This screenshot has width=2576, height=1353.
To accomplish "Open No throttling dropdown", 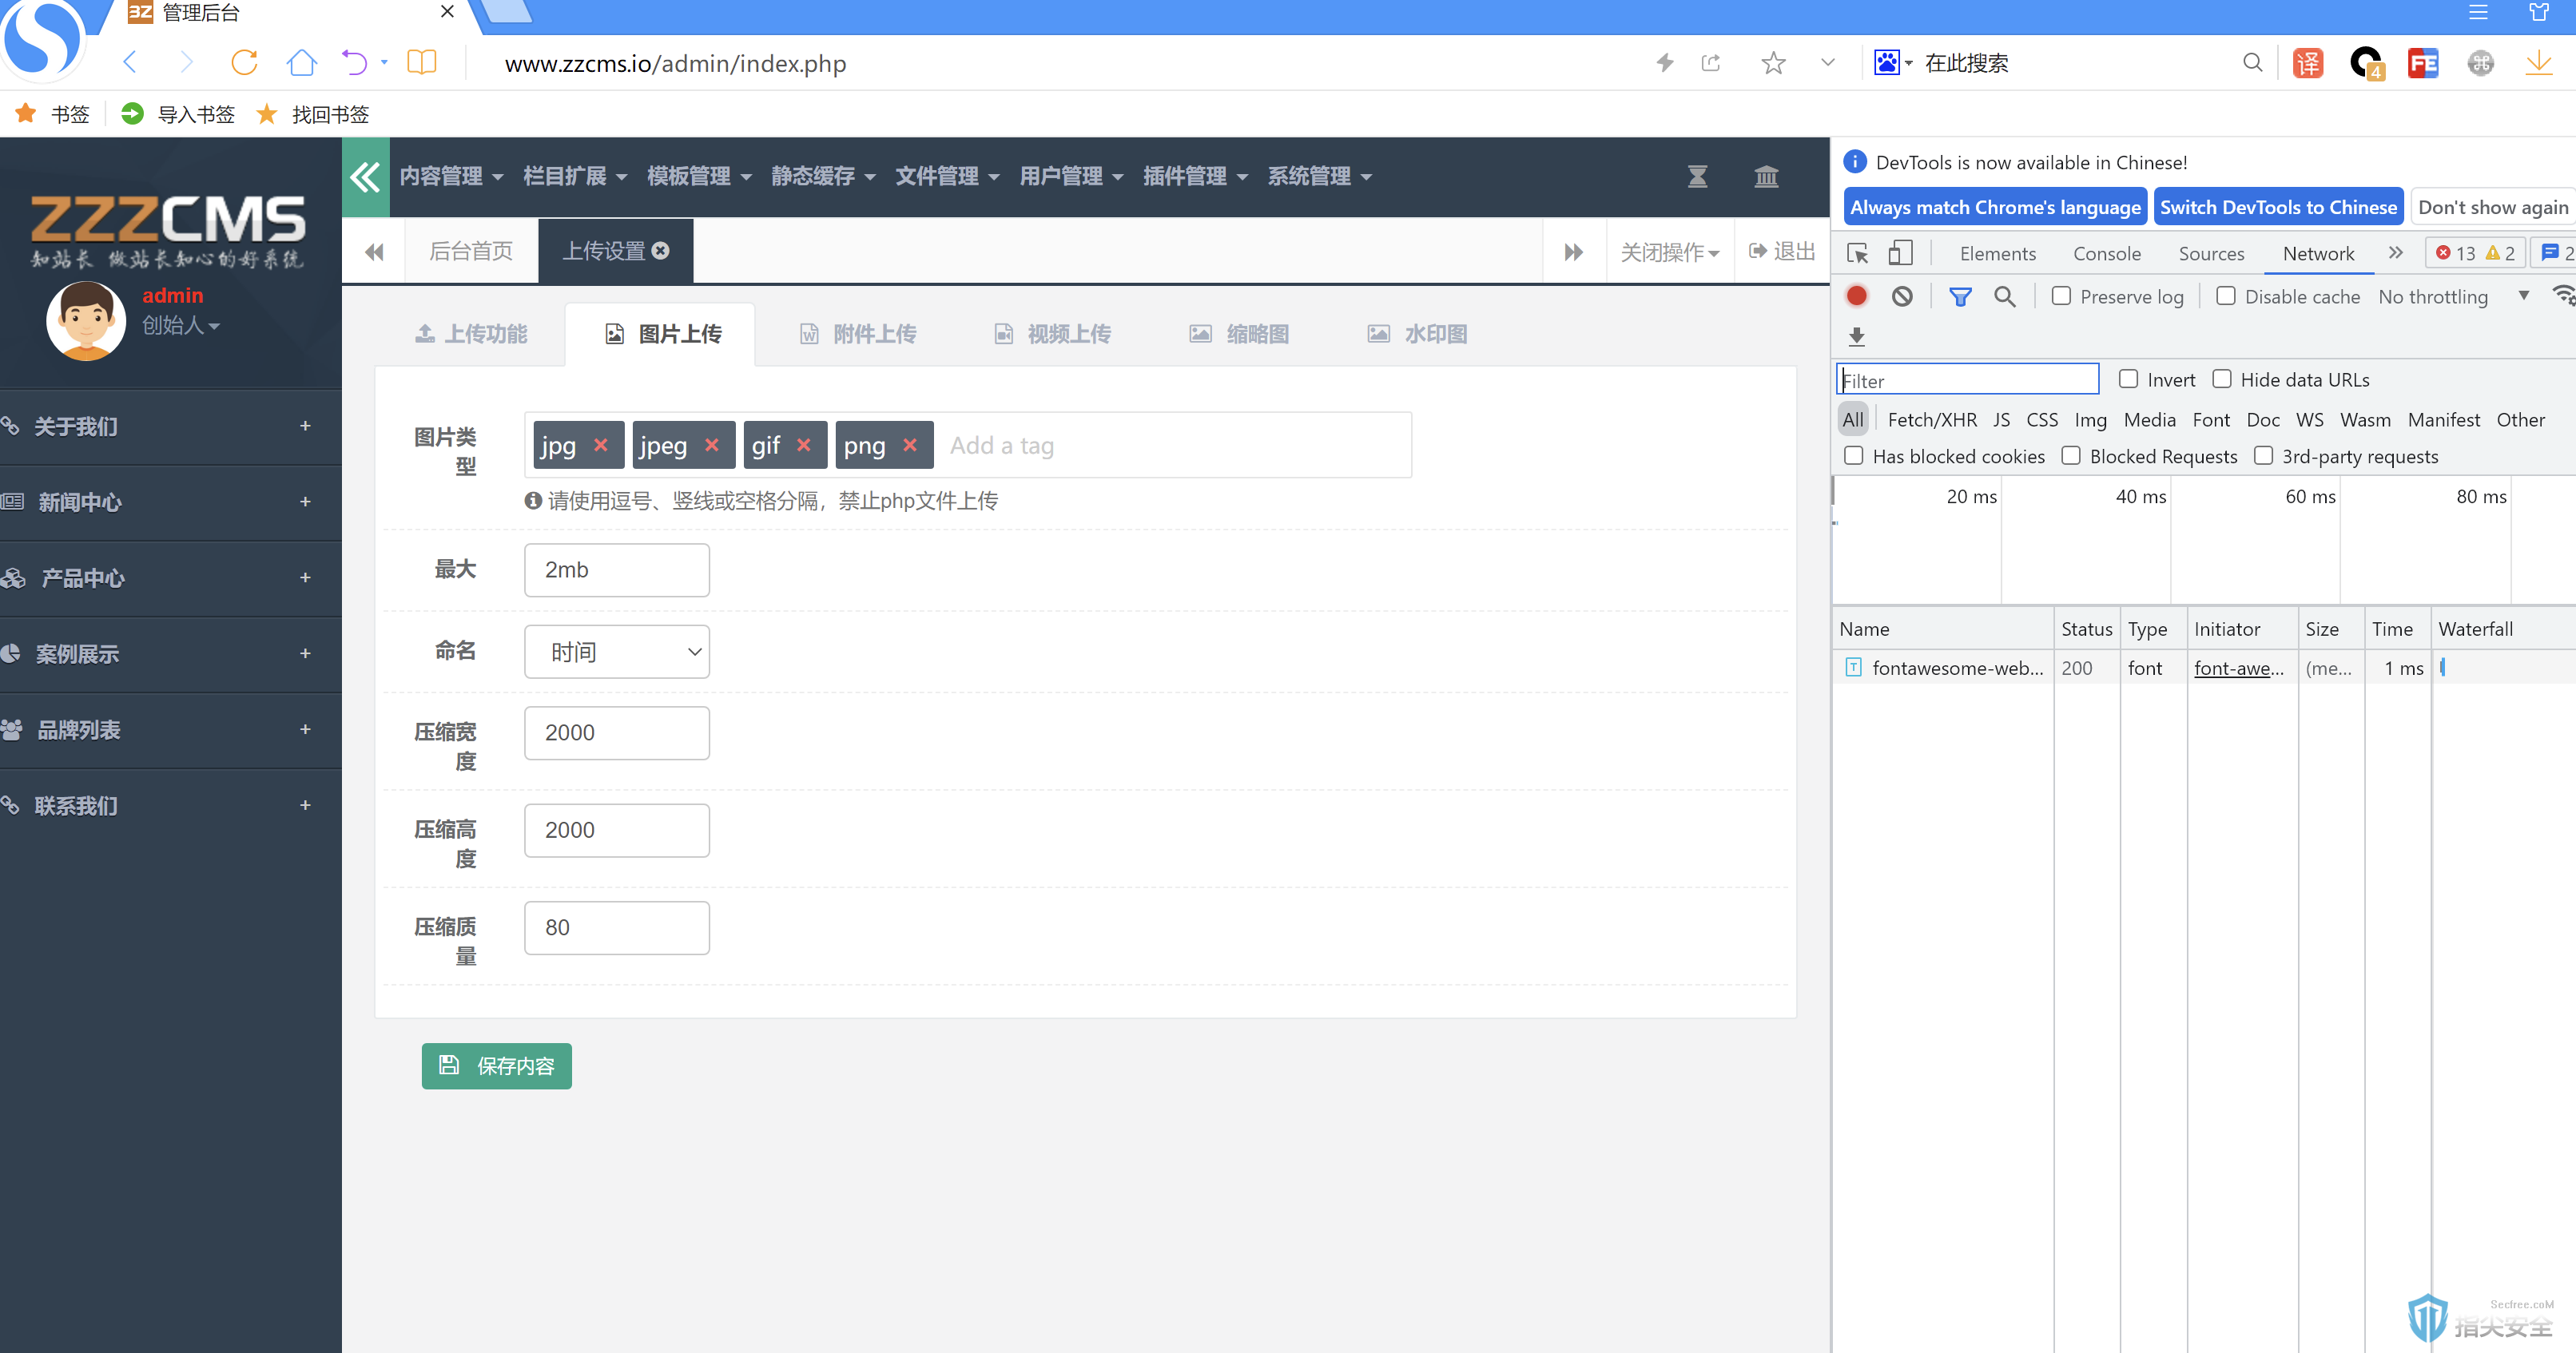I will (x=2454, y=297).
